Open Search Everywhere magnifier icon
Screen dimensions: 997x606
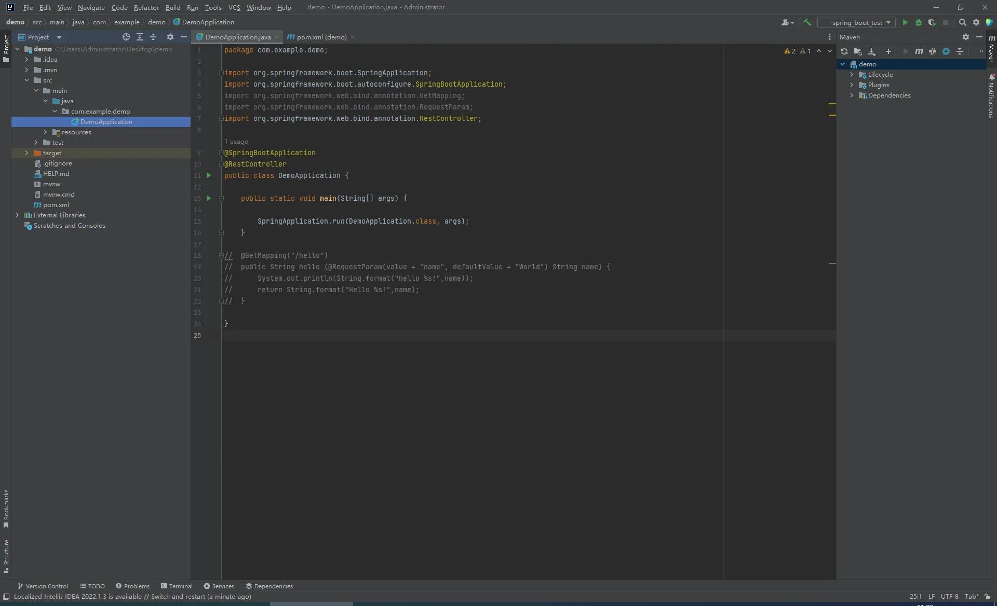point(962,22)
